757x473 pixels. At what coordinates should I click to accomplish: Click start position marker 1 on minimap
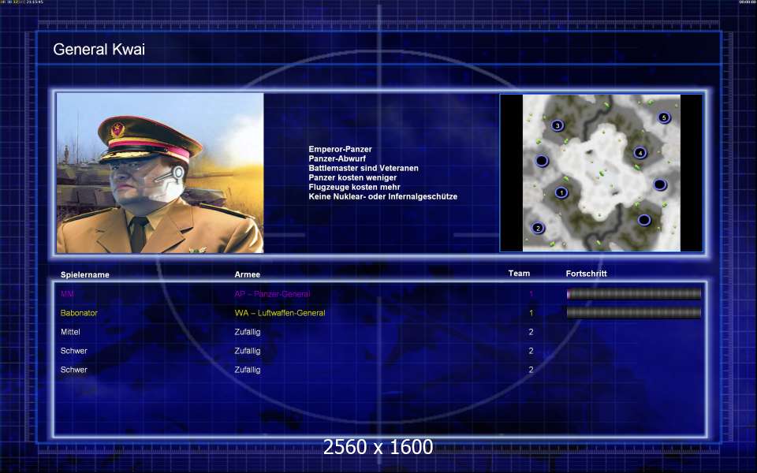pos(561,192)
